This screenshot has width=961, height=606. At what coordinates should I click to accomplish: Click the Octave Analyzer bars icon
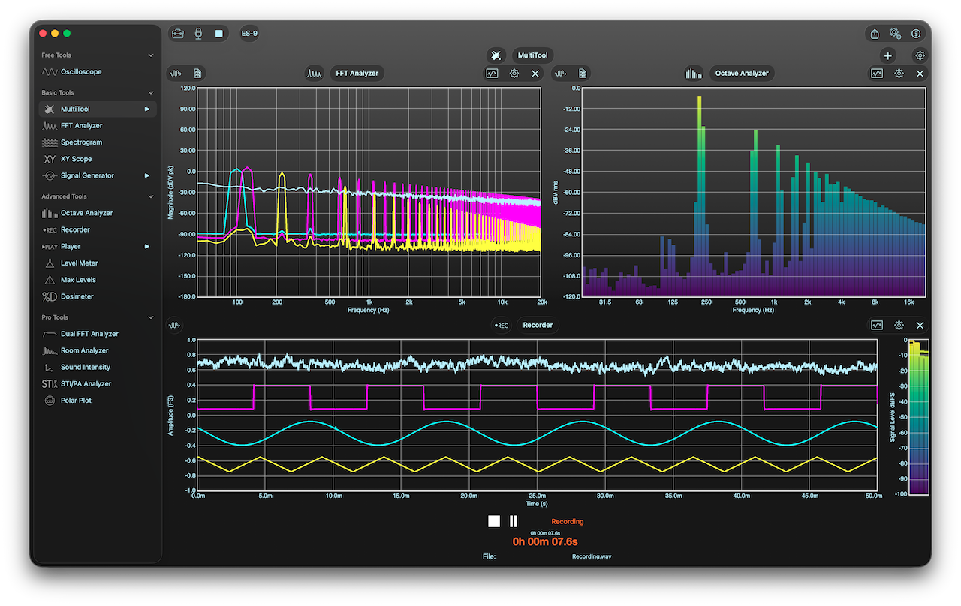pos(694,73)
